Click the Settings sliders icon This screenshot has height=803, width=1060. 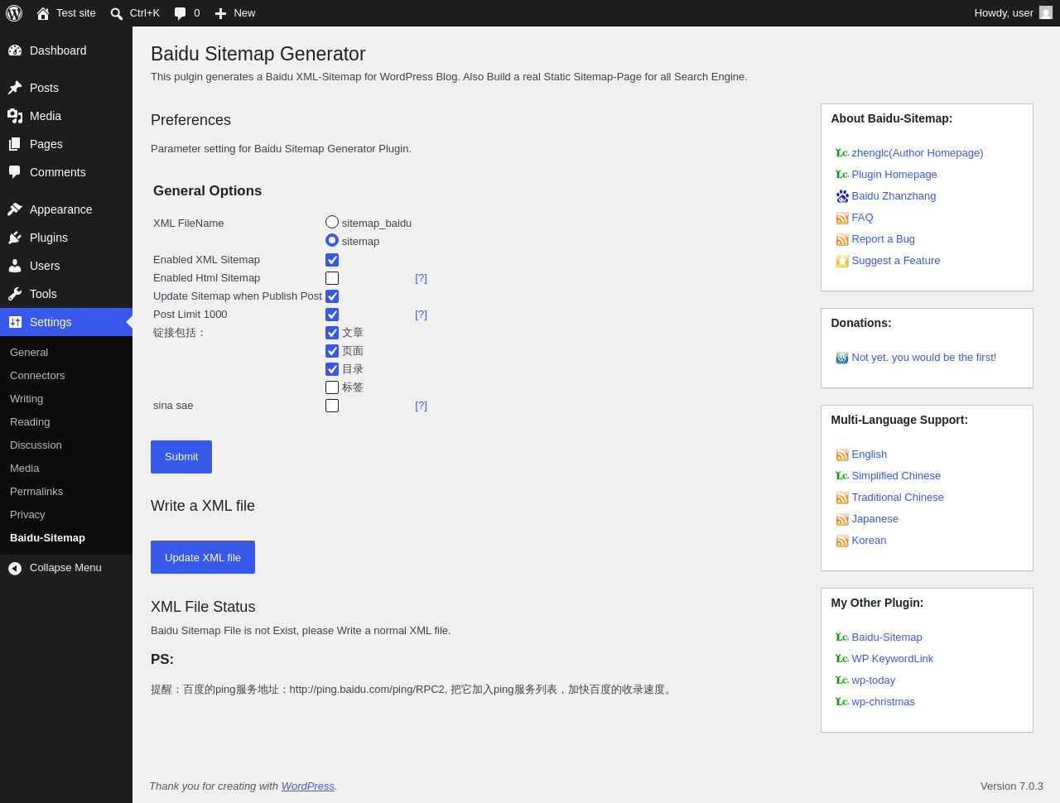click(15, 322)
